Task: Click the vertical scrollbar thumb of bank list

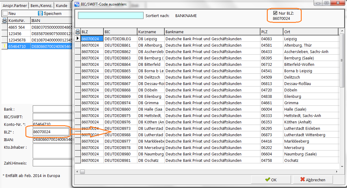Action: pyautogui.click(x=342, y=60)
